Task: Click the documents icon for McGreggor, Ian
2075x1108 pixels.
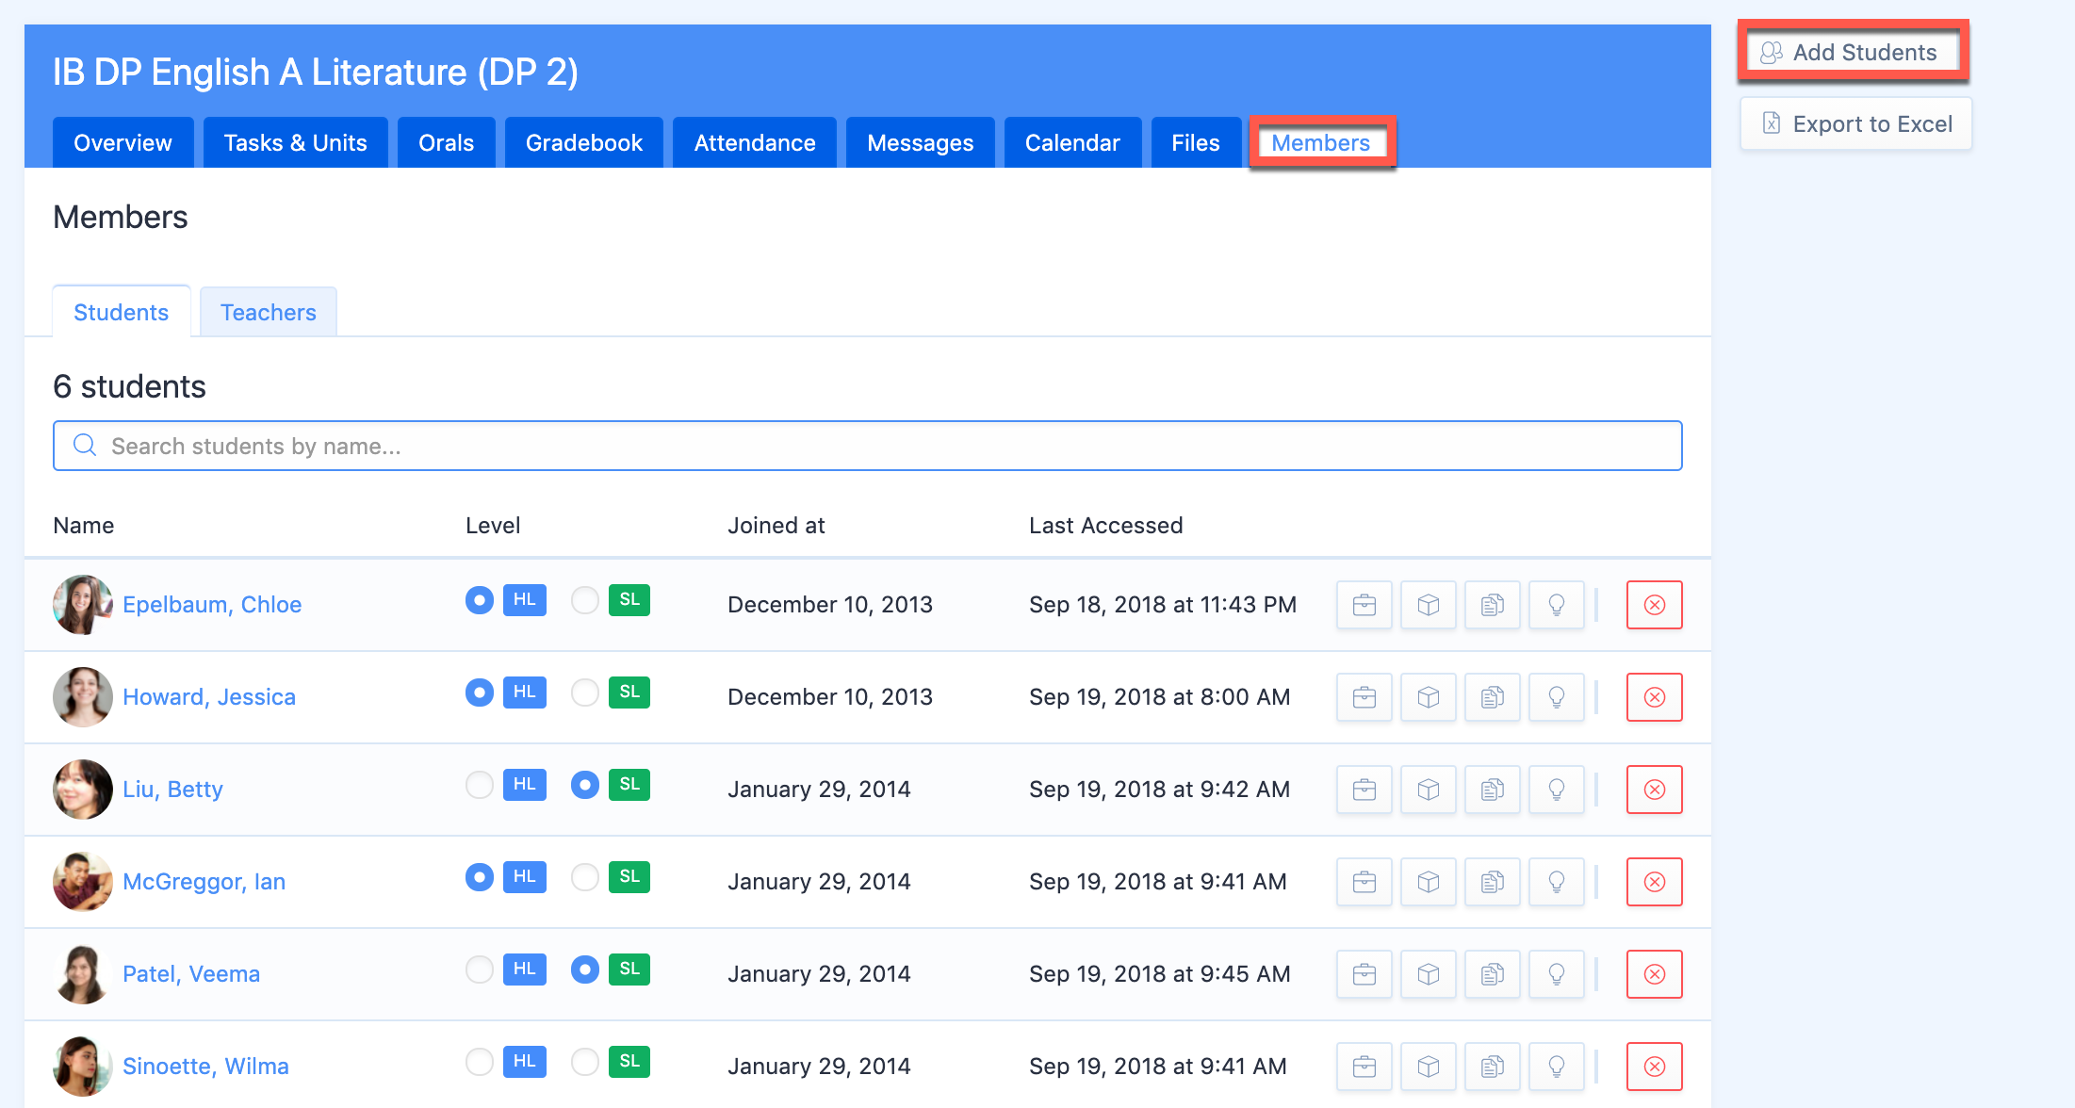Action: (1492, 882)
